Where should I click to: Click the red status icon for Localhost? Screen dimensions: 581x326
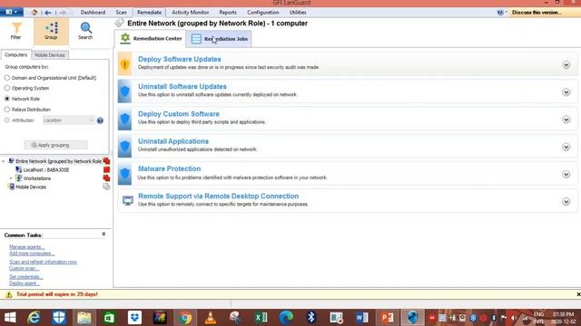pos(107,169)
